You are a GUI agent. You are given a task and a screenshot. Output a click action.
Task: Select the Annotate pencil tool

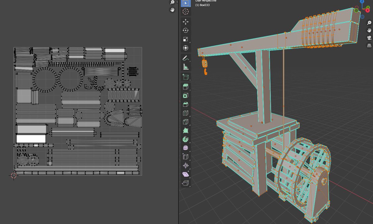(186, 58)
